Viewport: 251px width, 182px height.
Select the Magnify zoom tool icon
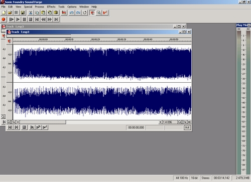(x=99, y=13)
